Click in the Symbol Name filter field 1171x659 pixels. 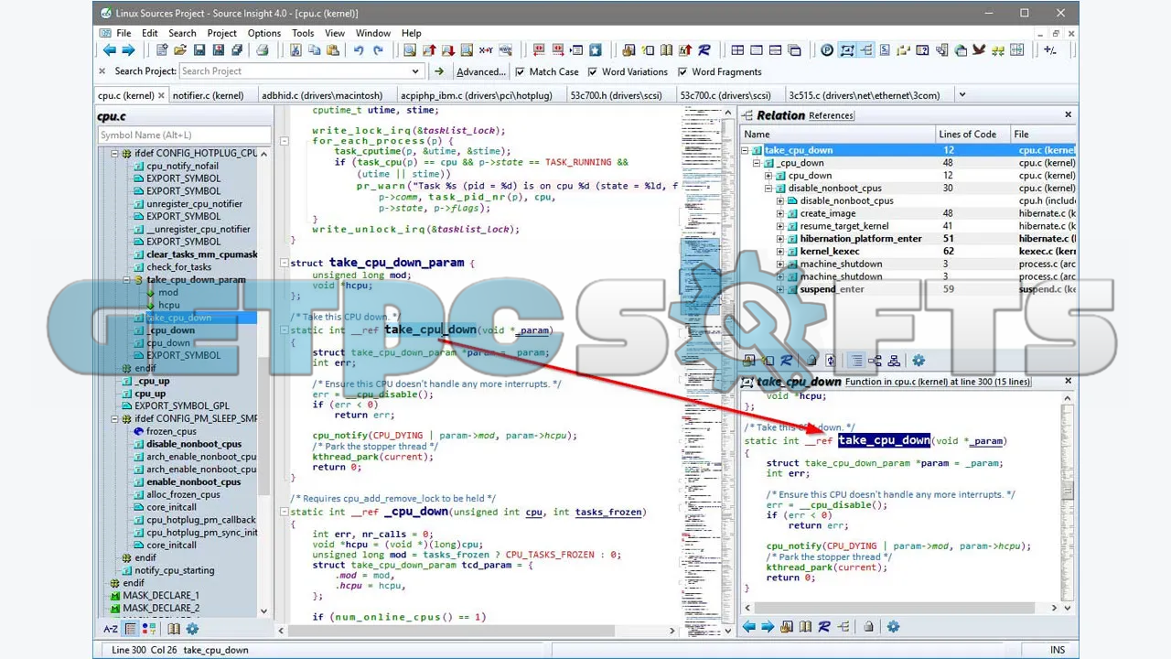[x=184, y=135]
